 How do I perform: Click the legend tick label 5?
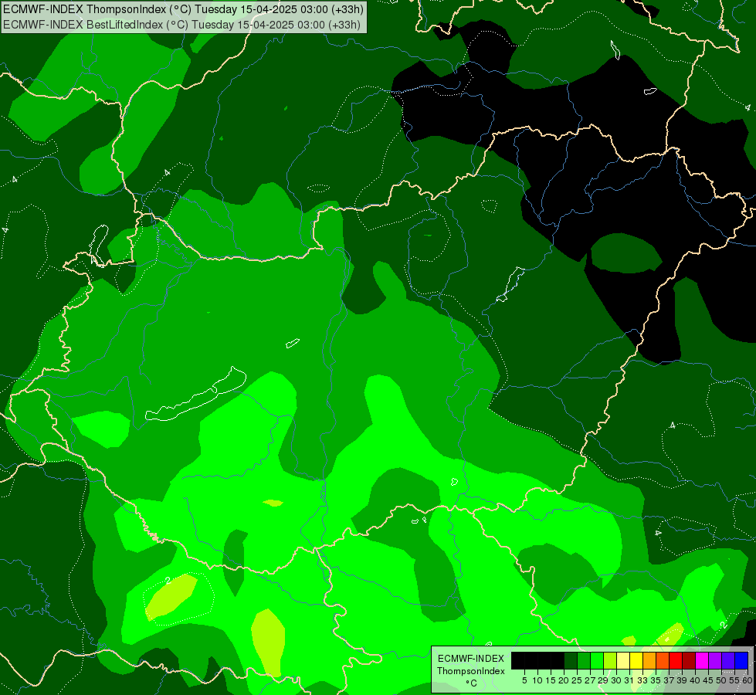pyautogui.click(x=524, y=680)
